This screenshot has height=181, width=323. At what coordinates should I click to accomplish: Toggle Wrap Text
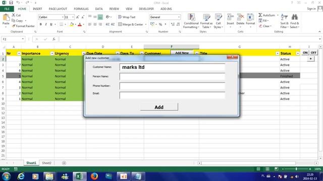[127, 17]
